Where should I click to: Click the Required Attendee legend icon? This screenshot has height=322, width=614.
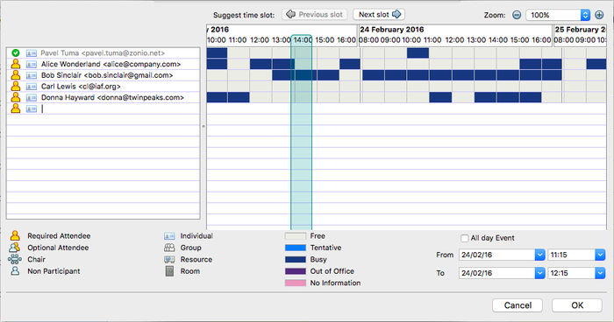click(15, 235)
